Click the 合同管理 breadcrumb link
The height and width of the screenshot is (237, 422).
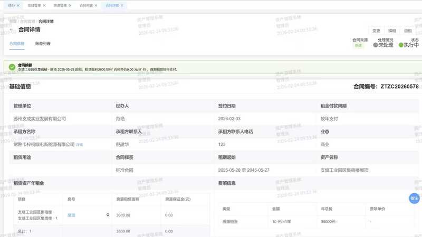[x=28, y=22]
